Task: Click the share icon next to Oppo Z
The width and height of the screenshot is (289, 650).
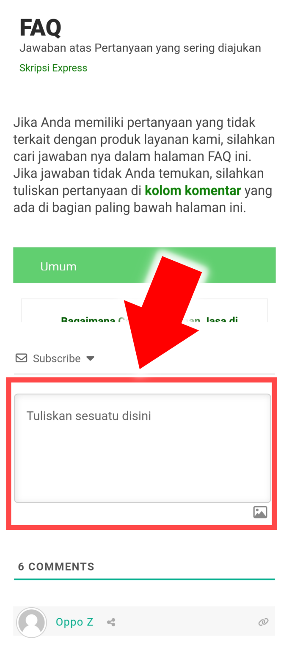Action: (x=111, y=622)
